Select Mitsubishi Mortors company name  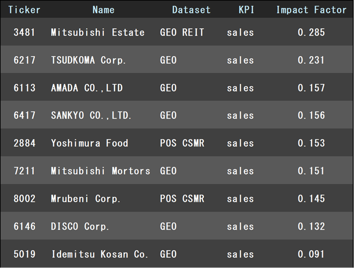coord(100,171)
